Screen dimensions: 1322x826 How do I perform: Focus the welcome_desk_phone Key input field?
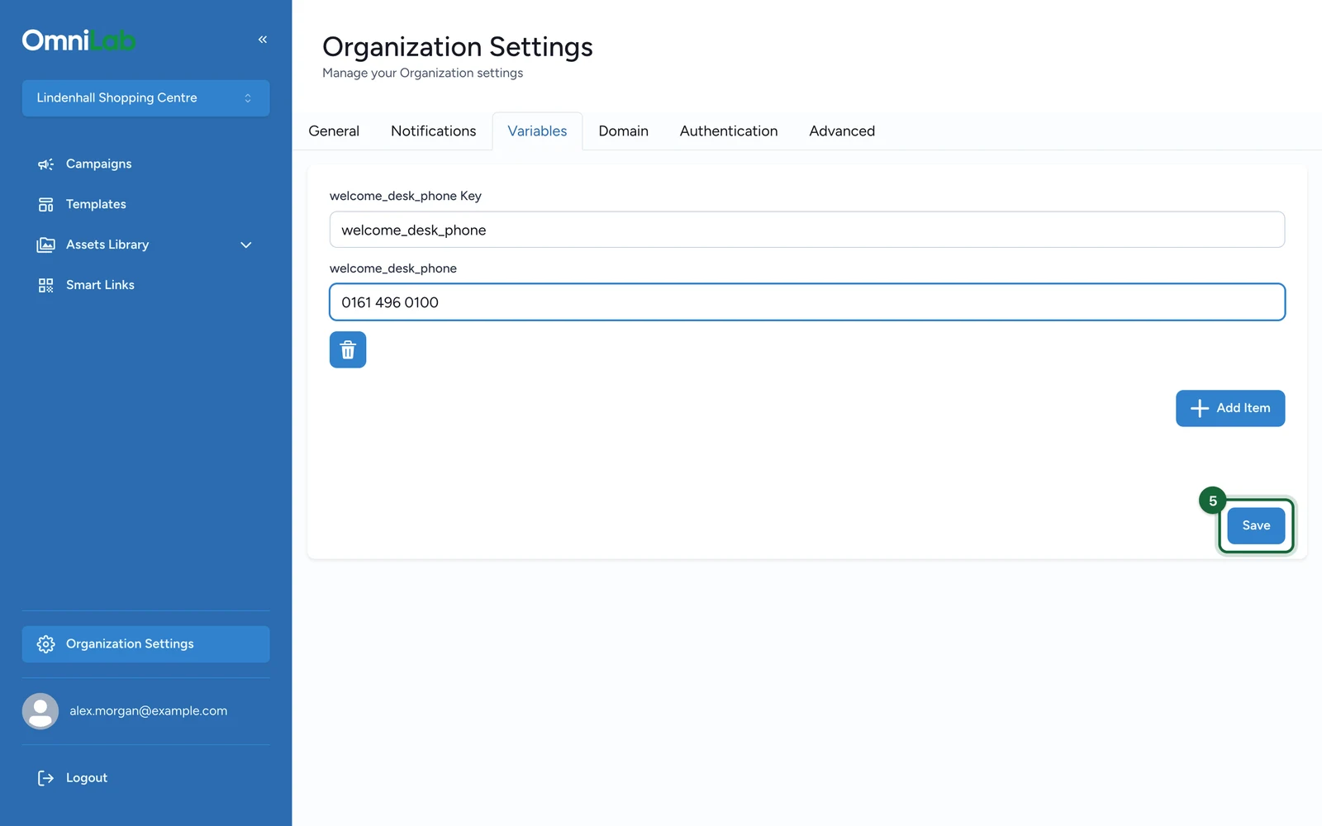pyautogui.click(x=807, y=230)
